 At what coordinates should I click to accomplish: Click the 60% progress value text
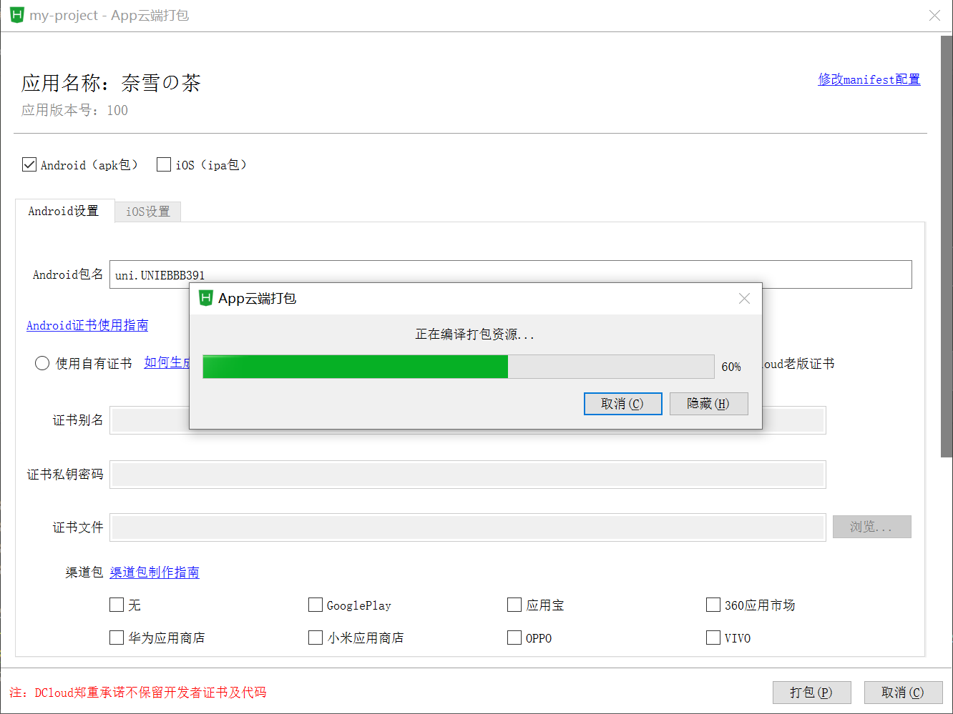pyautogui.click(x=731, y=367)
